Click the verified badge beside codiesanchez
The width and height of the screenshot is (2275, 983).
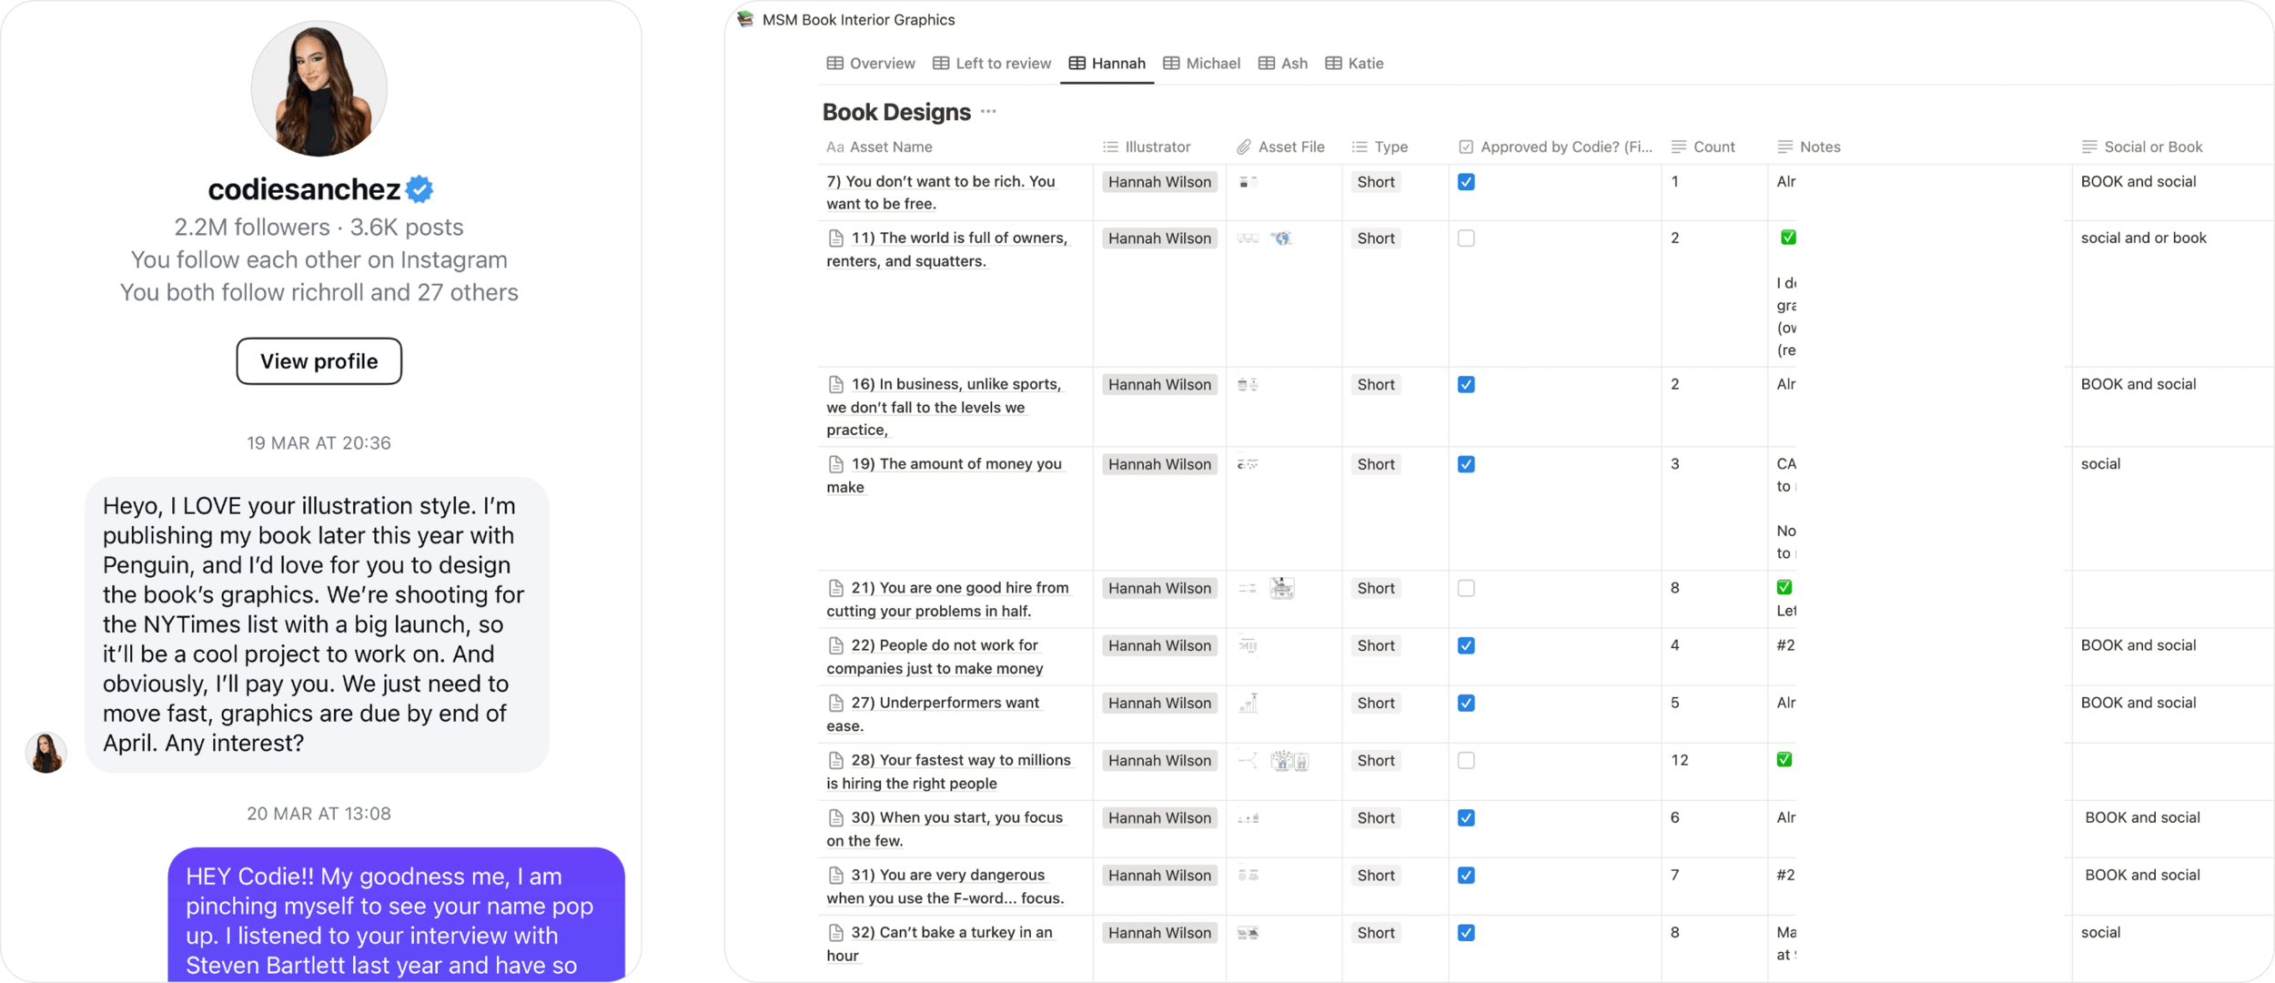pyautogui.click(x=420, y=189)
